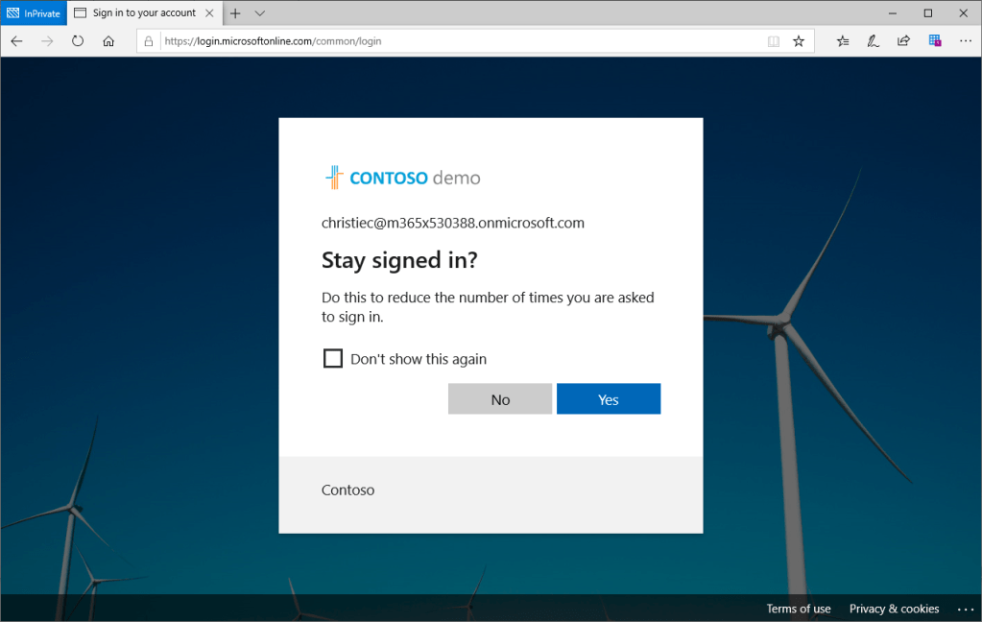This screenshot has width=982, height=622.
Task: Check the "Don't show this again" checkbox
Action: pyautogui.click(x=333, y=359)
